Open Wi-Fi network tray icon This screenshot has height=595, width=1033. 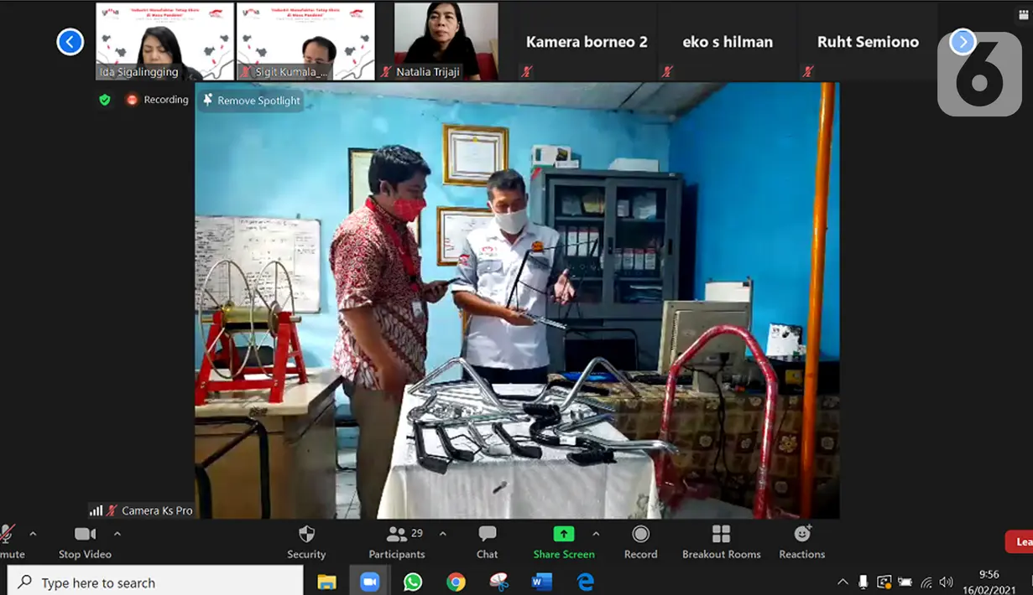[926, 582]
